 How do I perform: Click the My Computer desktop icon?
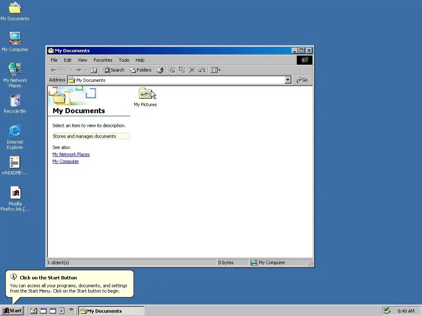[15, 42]
